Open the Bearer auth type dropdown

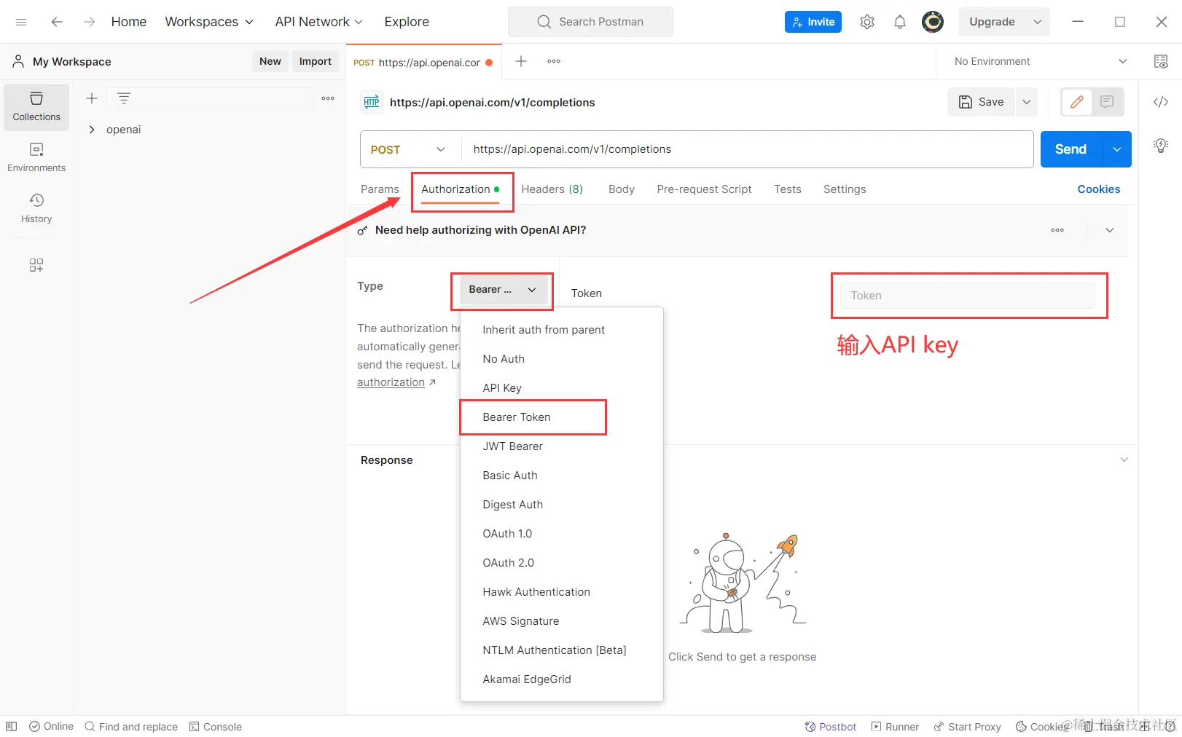(x=503, y=290)
